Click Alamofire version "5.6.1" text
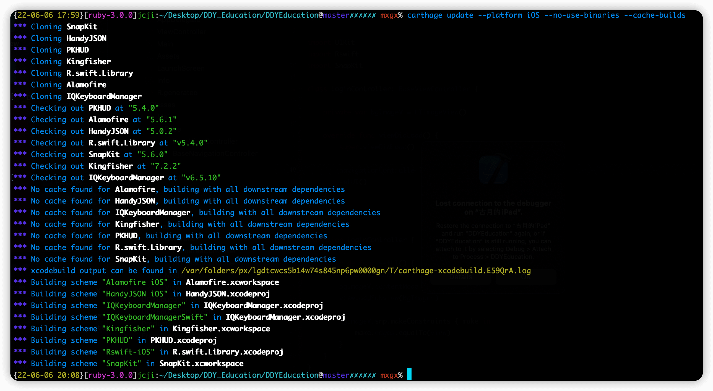Viewport: 713px width, 391px height. [161, 120]
